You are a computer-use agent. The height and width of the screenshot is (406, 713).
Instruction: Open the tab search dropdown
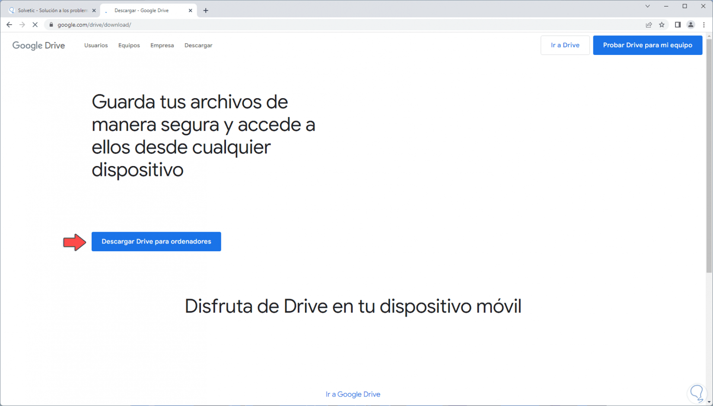647,6
